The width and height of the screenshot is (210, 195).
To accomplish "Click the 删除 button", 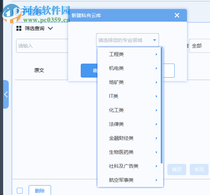I will 40,190.
